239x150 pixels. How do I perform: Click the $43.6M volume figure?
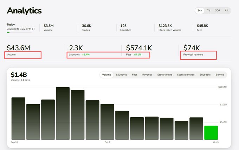(18, 48)
